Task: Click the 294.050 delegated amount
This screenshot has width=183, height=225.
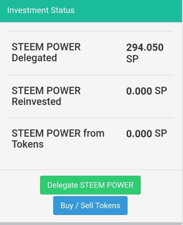Action: [x=145, y=47]
